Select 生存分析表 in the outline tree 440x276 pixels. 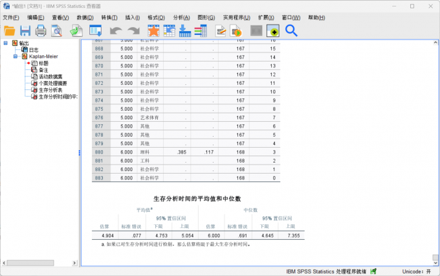click(x=50, y=90)
